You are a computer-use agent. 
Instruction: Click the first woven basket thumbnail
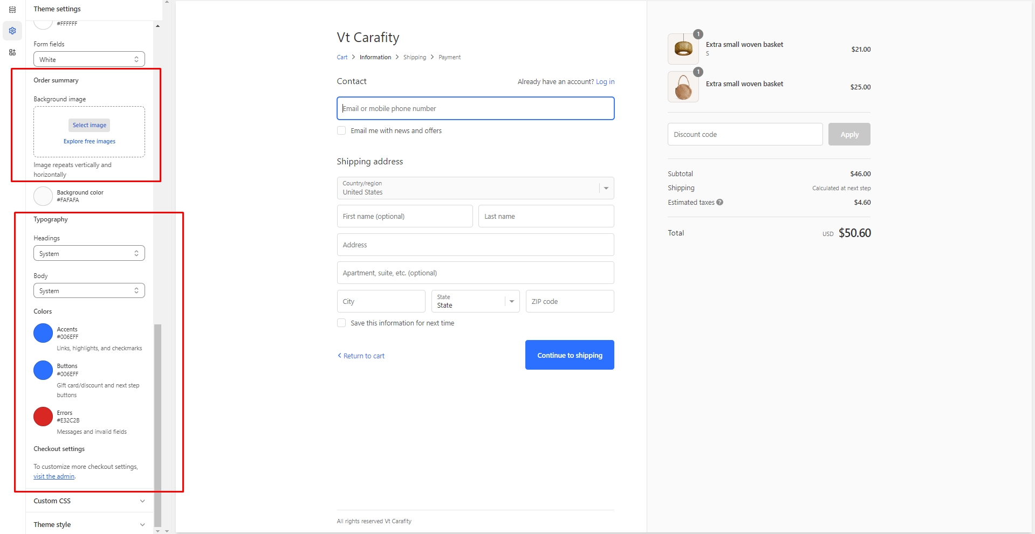pos(683,49)
